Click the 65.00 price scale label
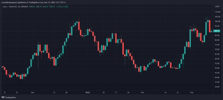This screenshot has width=223, height=100. coord(217,54)
